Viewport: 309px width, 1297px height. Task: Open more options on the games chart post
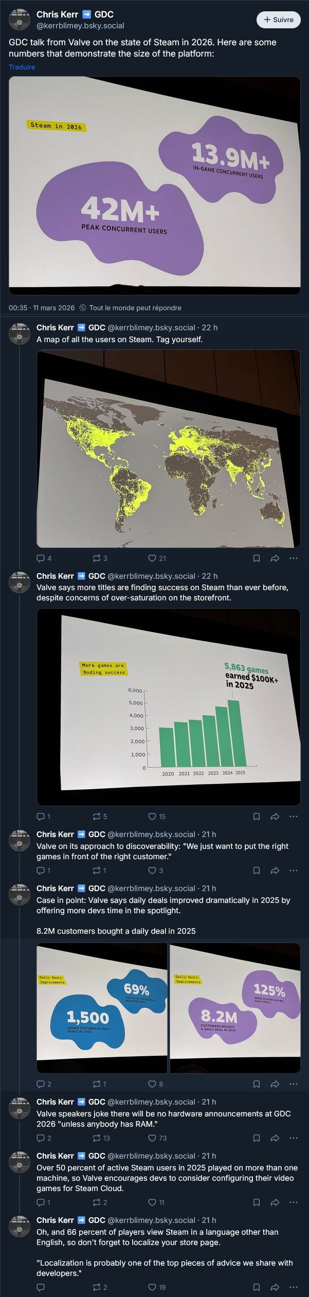(294, 816)
